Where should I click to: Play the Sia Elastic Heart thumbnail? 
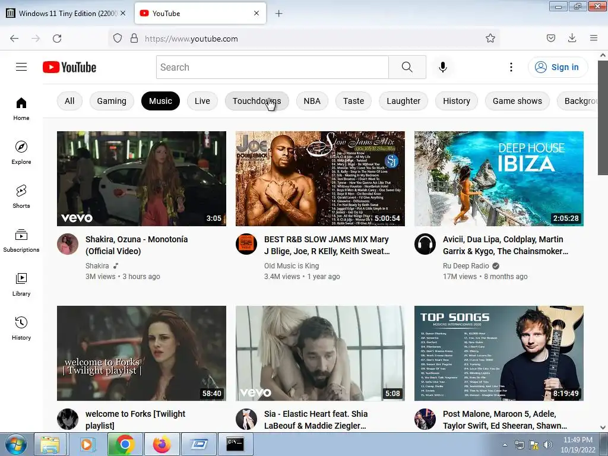tap(320, 353)
